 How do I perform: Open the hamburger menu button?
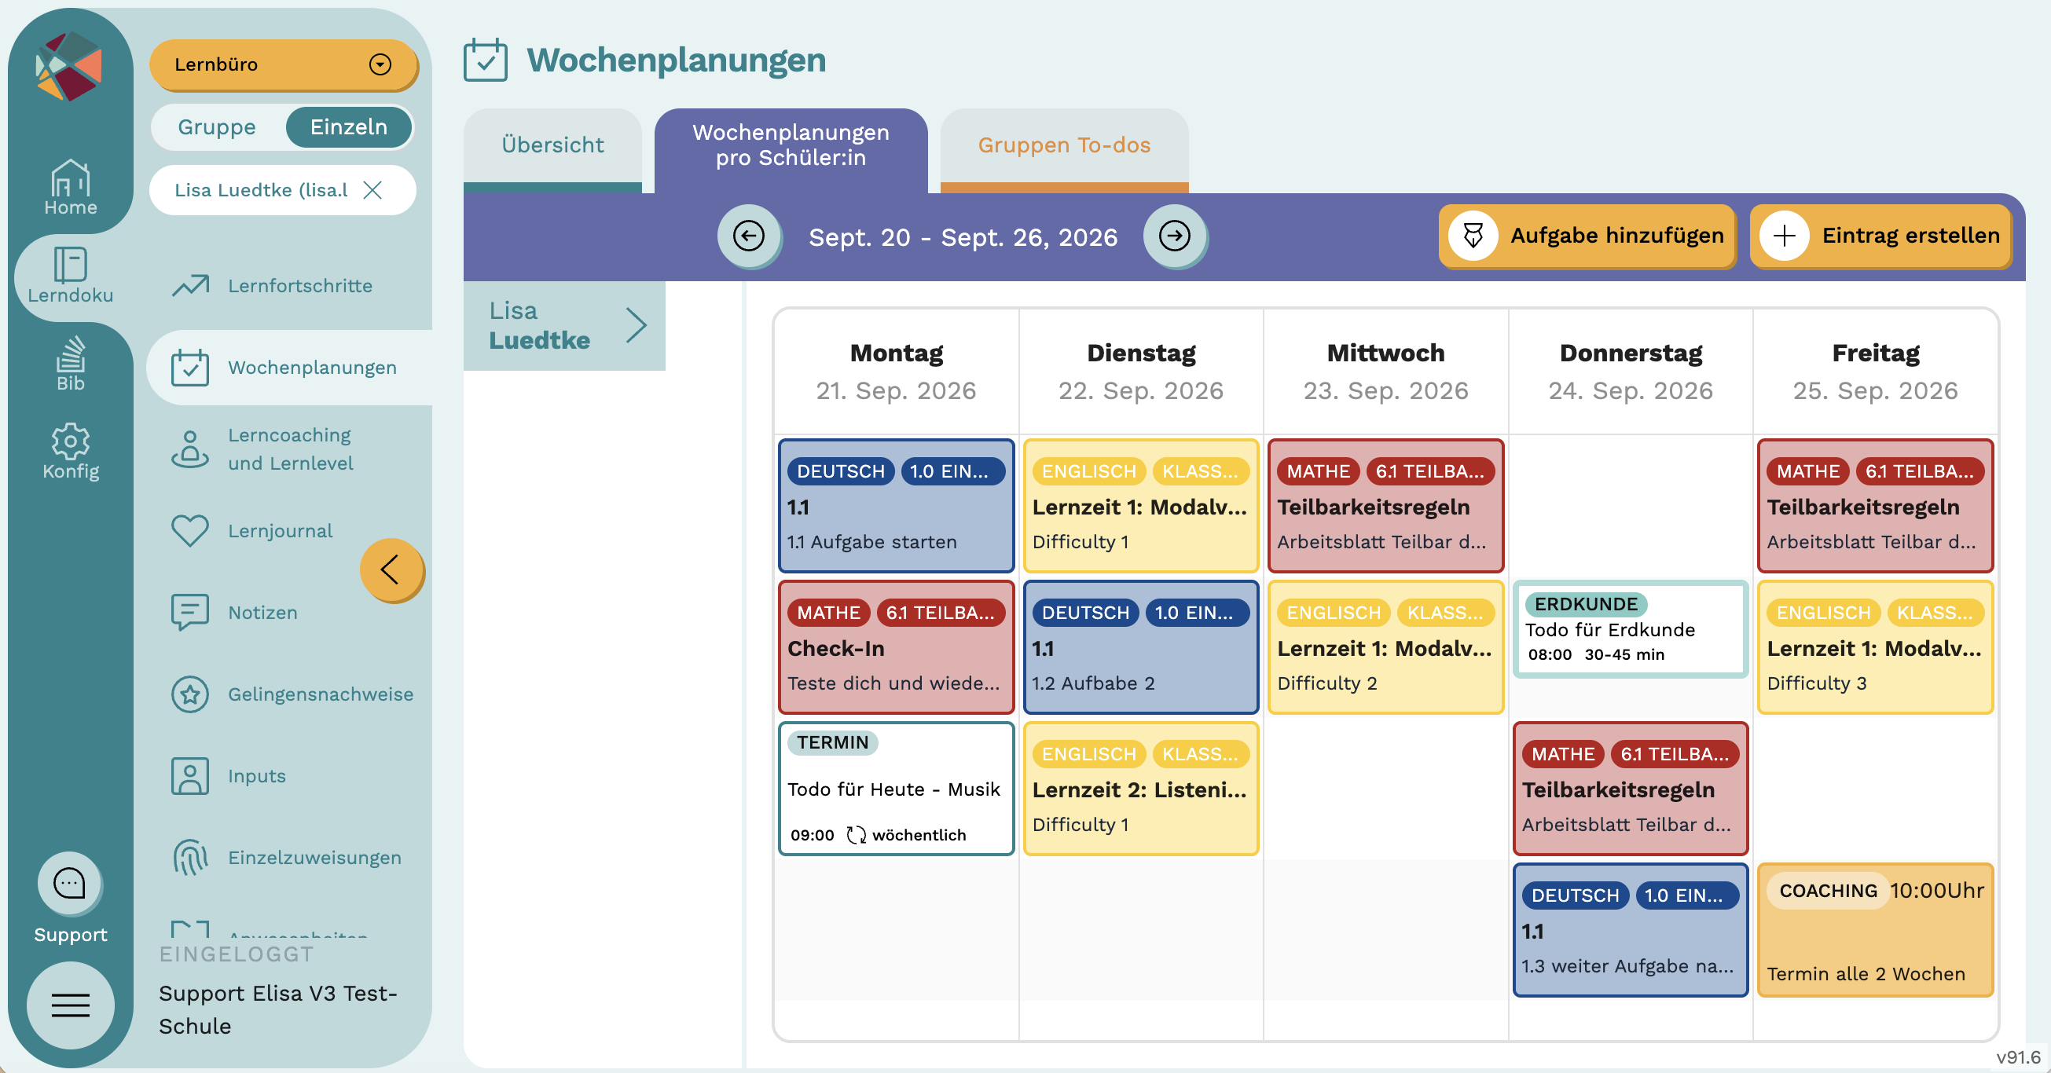[x=70, y=1005]
